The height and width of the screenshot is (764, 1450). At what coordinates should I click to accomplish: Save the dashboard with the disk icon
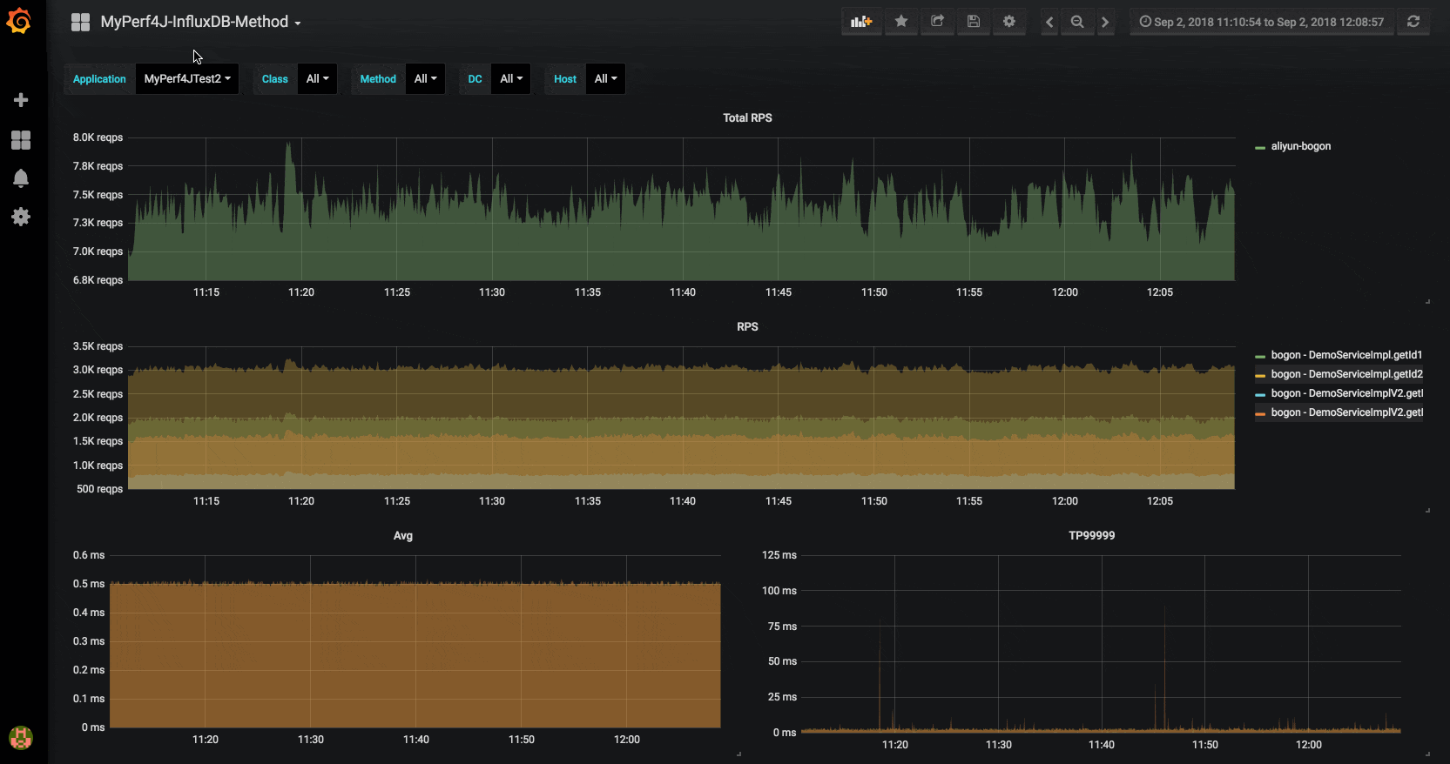(x=974, y=22)
